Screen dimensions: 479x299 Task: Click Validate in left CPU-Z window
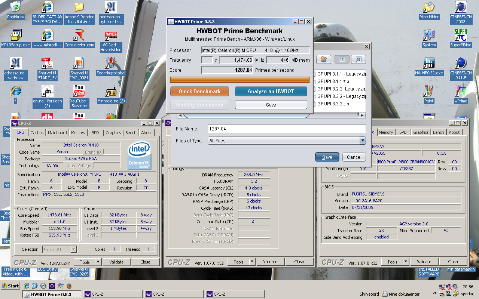tap(116, 262)
